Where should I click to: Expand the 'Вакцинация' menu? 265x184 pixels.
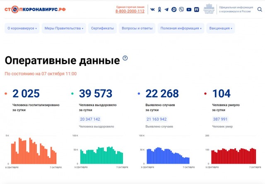[x=221, y=28]
